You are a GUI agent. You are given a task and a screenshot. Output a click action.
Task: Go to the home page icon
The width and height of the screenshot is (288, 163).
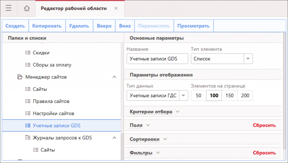coord(27,8)
